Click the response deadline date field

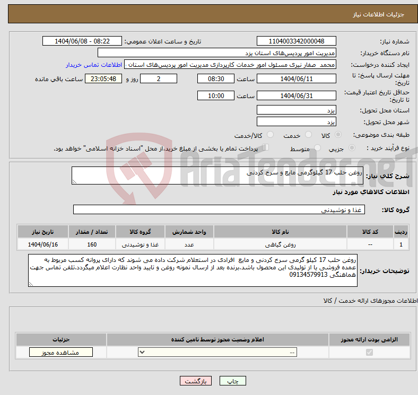tap(296, 78)
